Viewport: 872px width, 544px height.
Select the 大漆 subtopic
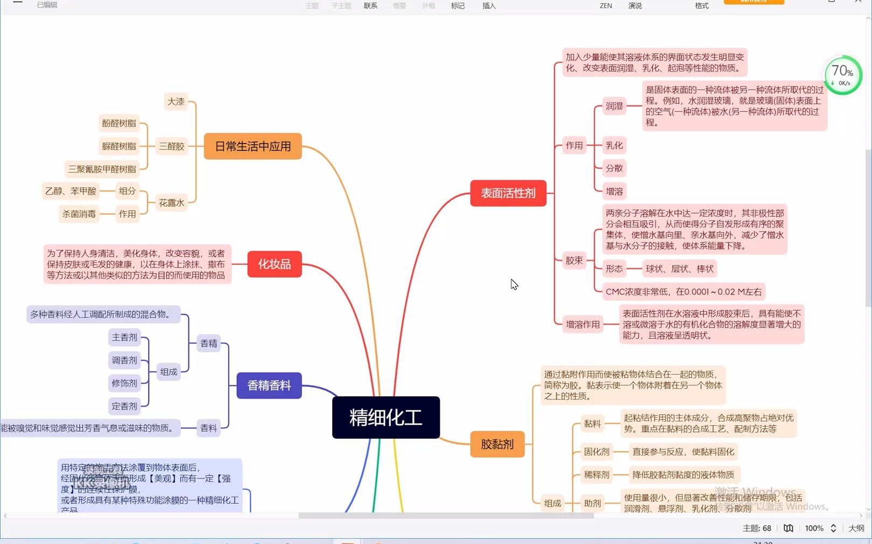tap(176, 101)
